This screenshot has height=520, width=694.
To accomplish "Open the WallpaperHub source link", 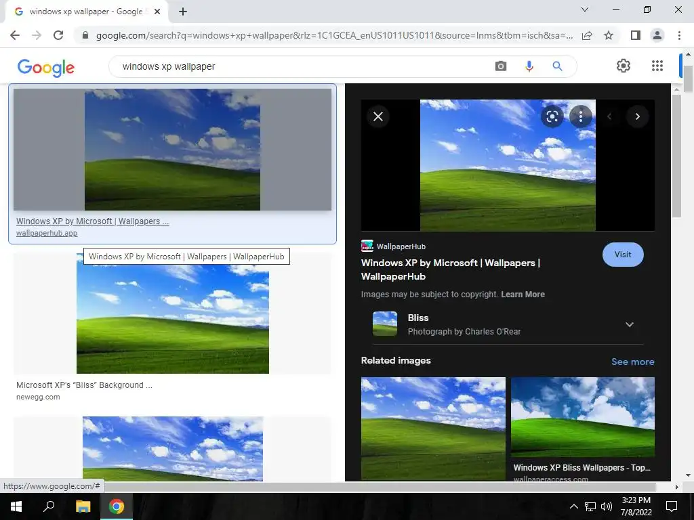I will pyautogui.click(x=393, y=246).
